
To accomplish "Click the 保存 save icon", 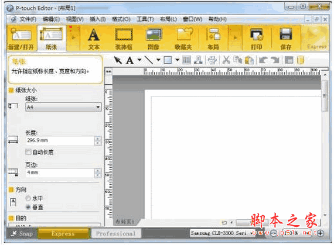I will [x=285, y=38].
